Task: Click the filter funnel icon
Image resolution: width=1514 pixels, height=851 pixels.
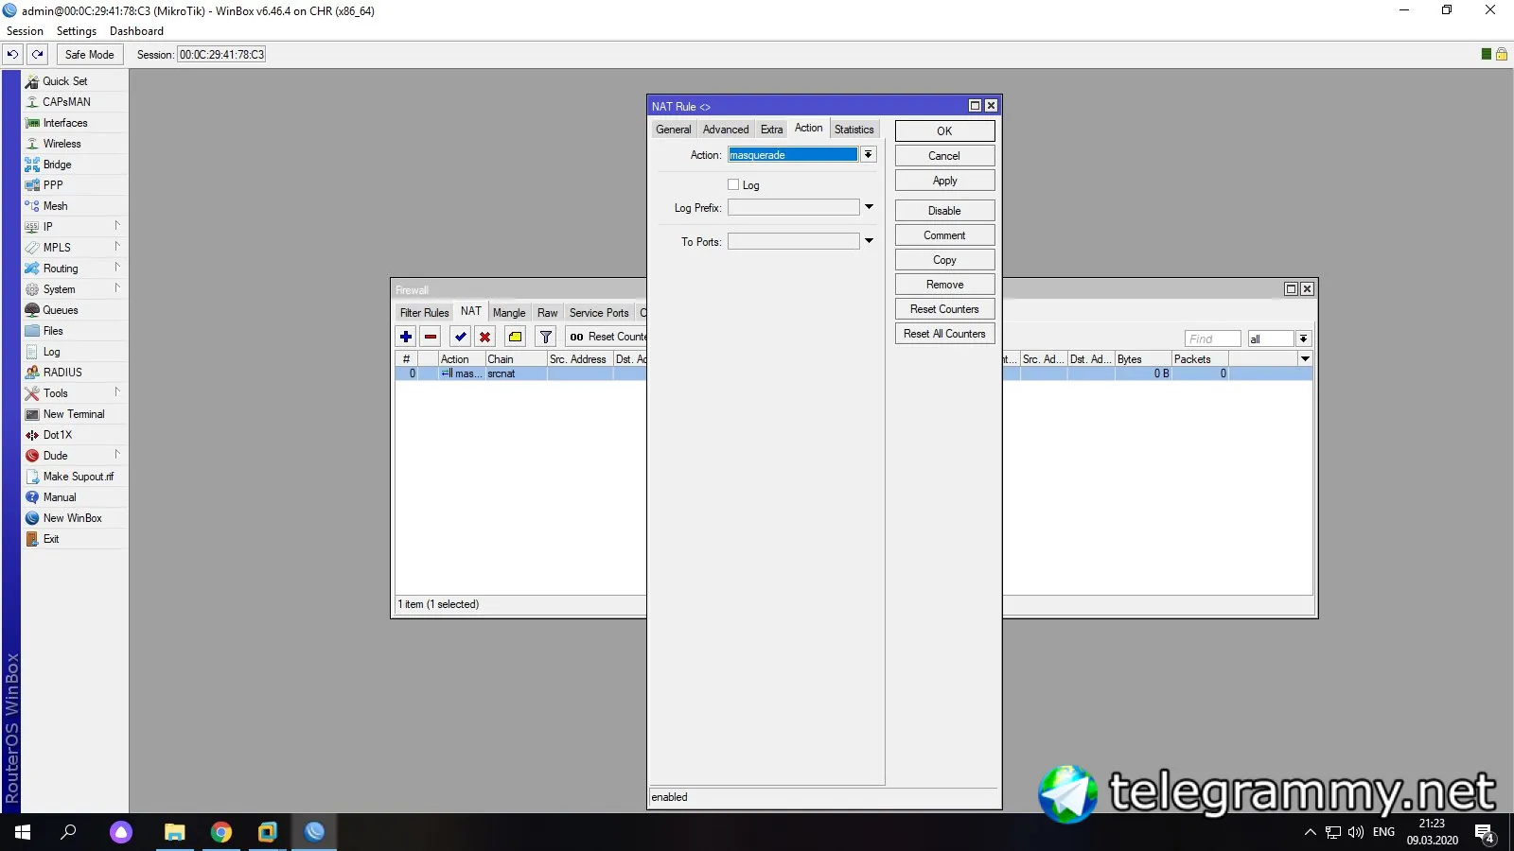Action: pyautogui.click(x=546, y=337)
